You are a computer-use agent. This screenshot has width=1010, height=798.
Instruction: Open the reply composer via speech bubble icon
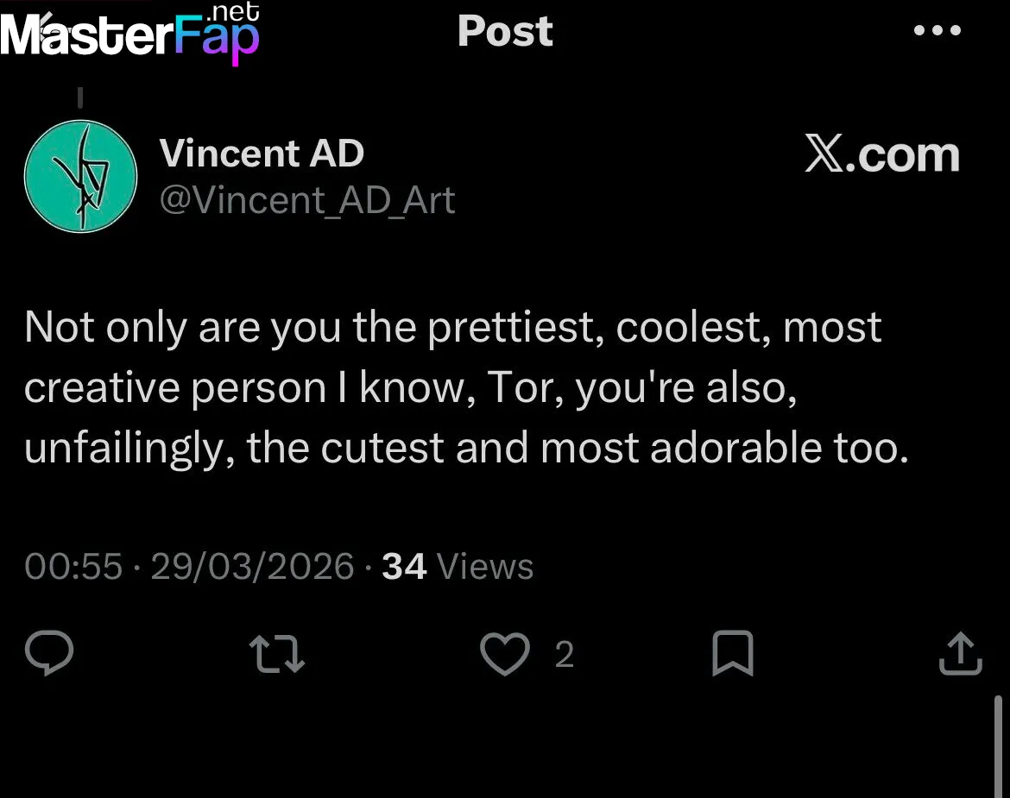coord(49,655)
